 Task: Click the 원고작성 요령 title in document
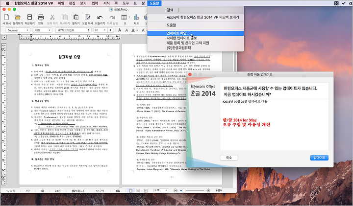(69, 57)
